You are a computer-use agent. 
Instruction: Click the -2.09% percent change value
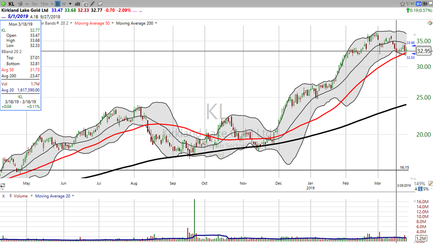pos(124,10)
